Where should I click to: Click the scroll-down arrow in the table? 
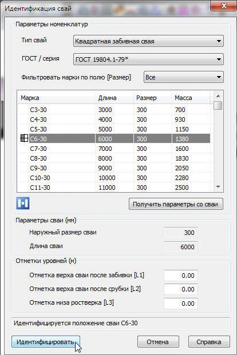point(218,187)
